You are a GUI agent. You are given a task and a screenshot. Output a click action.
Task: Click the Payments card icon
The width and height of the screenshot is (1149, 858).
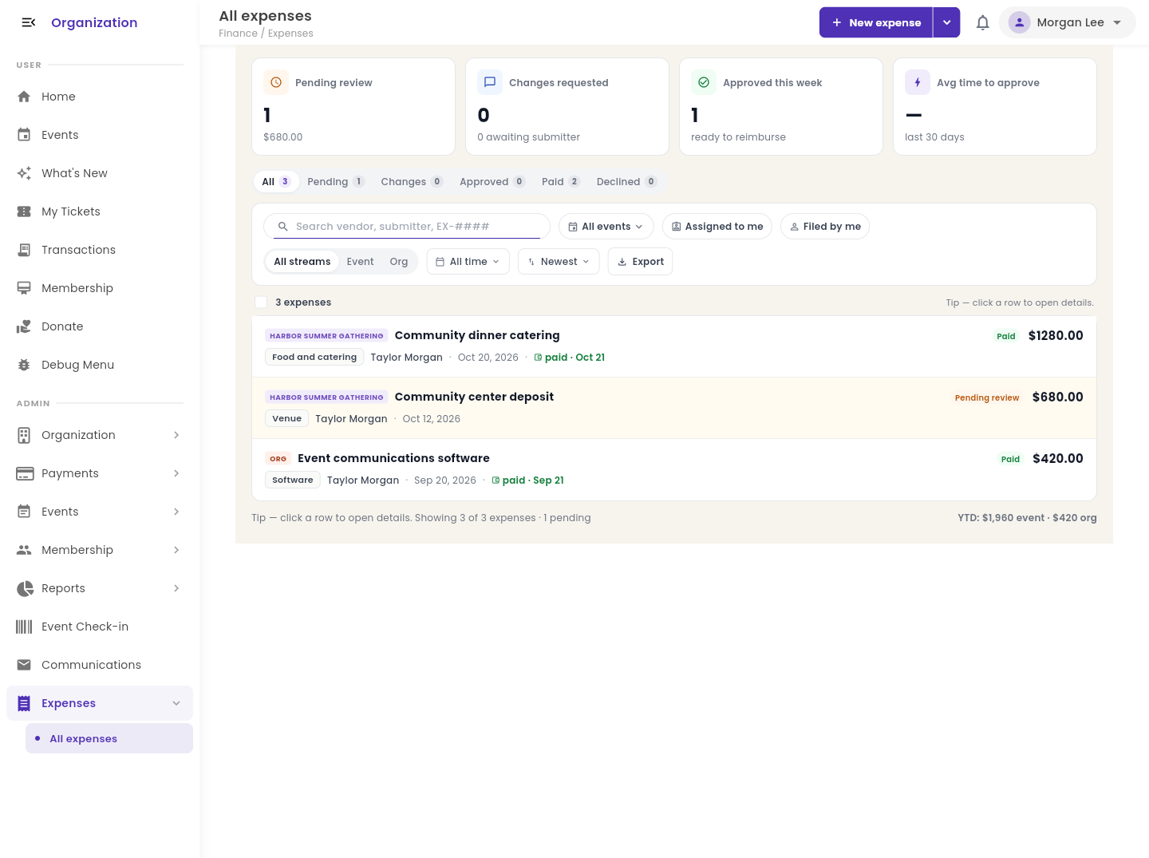click(25, 473)
